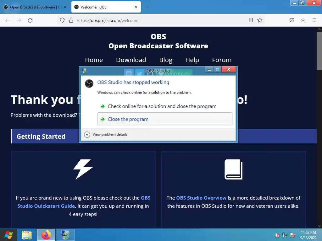Click the crash dialog title bar icon

tap(84, 71)
